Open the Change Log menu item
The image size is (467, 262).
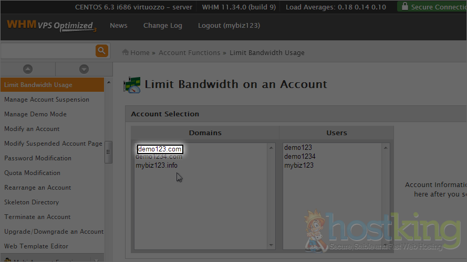[162, 26]
